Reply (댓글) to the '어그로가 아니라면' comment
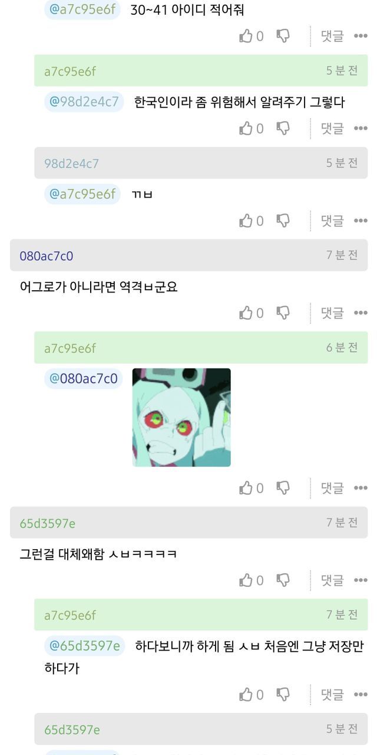This screenshot has width=377, height=755. pyautogui.click(x=332, y=313)
